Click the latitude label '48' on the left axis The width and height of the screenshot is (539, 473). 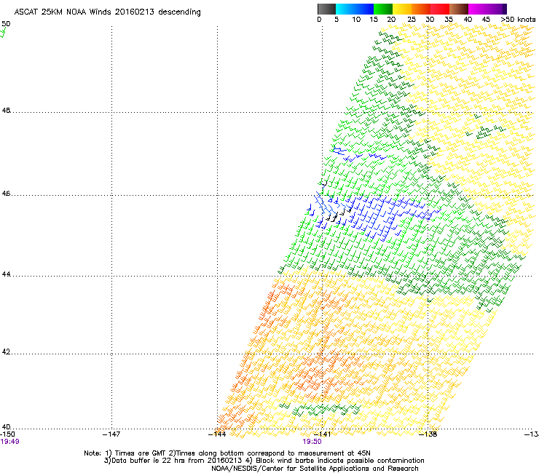(6, 111)
